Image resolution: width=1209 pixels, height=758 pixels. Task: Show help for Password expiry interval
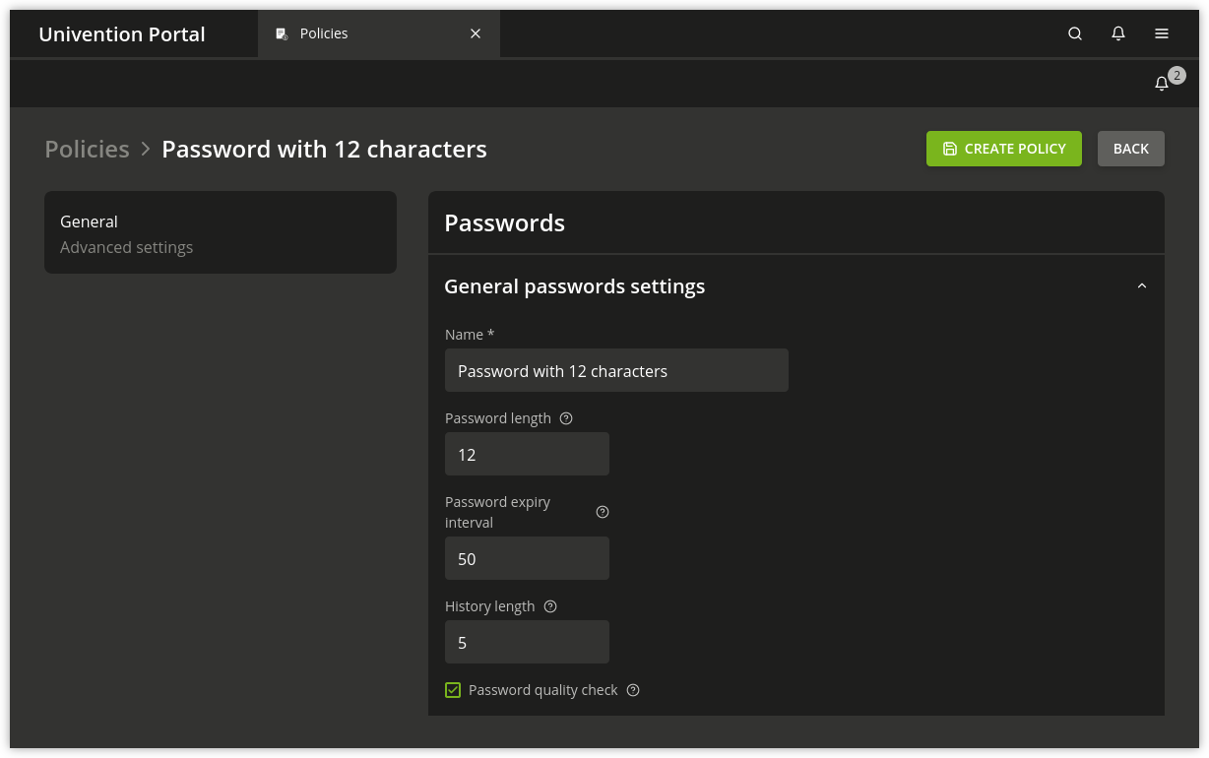(603, 512)
